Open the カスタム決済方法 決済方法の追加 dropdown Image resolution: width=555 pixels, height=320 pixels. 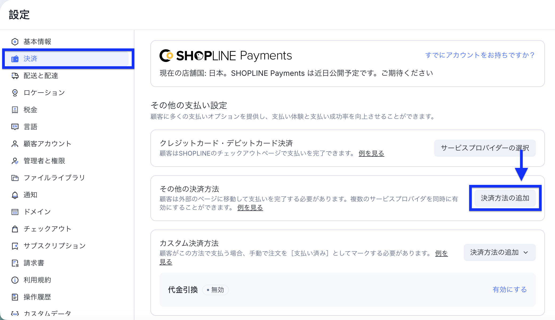pos(494,252)
